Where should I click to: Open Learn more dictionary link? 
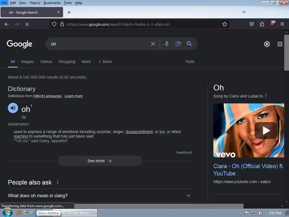coord(74,96)
